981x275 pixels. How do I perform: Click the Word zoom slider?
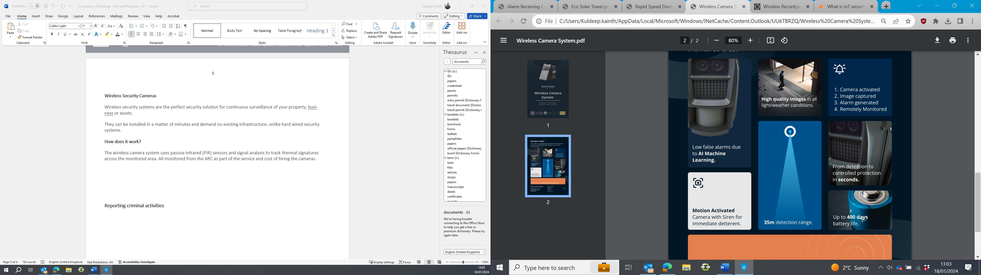[463, 262]
